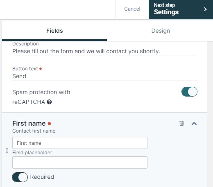Switch to the Design tab

coord(161,31)
